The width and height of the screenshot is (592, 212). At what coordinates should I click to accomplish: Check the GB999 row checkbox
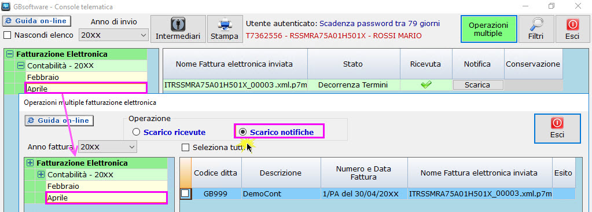tap(185, 193)
